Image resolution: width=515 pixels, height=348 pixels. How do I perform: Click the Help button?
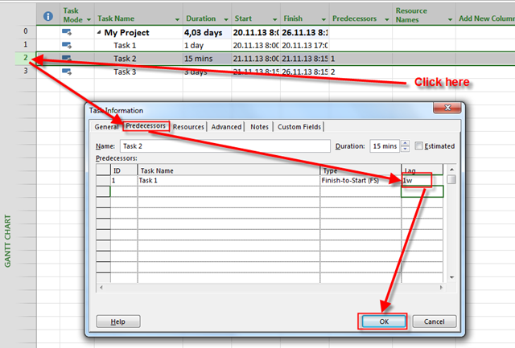point(117,321)
